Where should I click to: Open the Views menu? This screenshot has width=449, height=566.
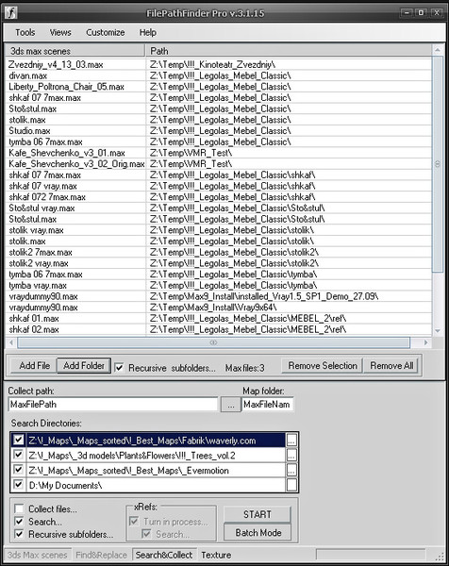point(60,32)
